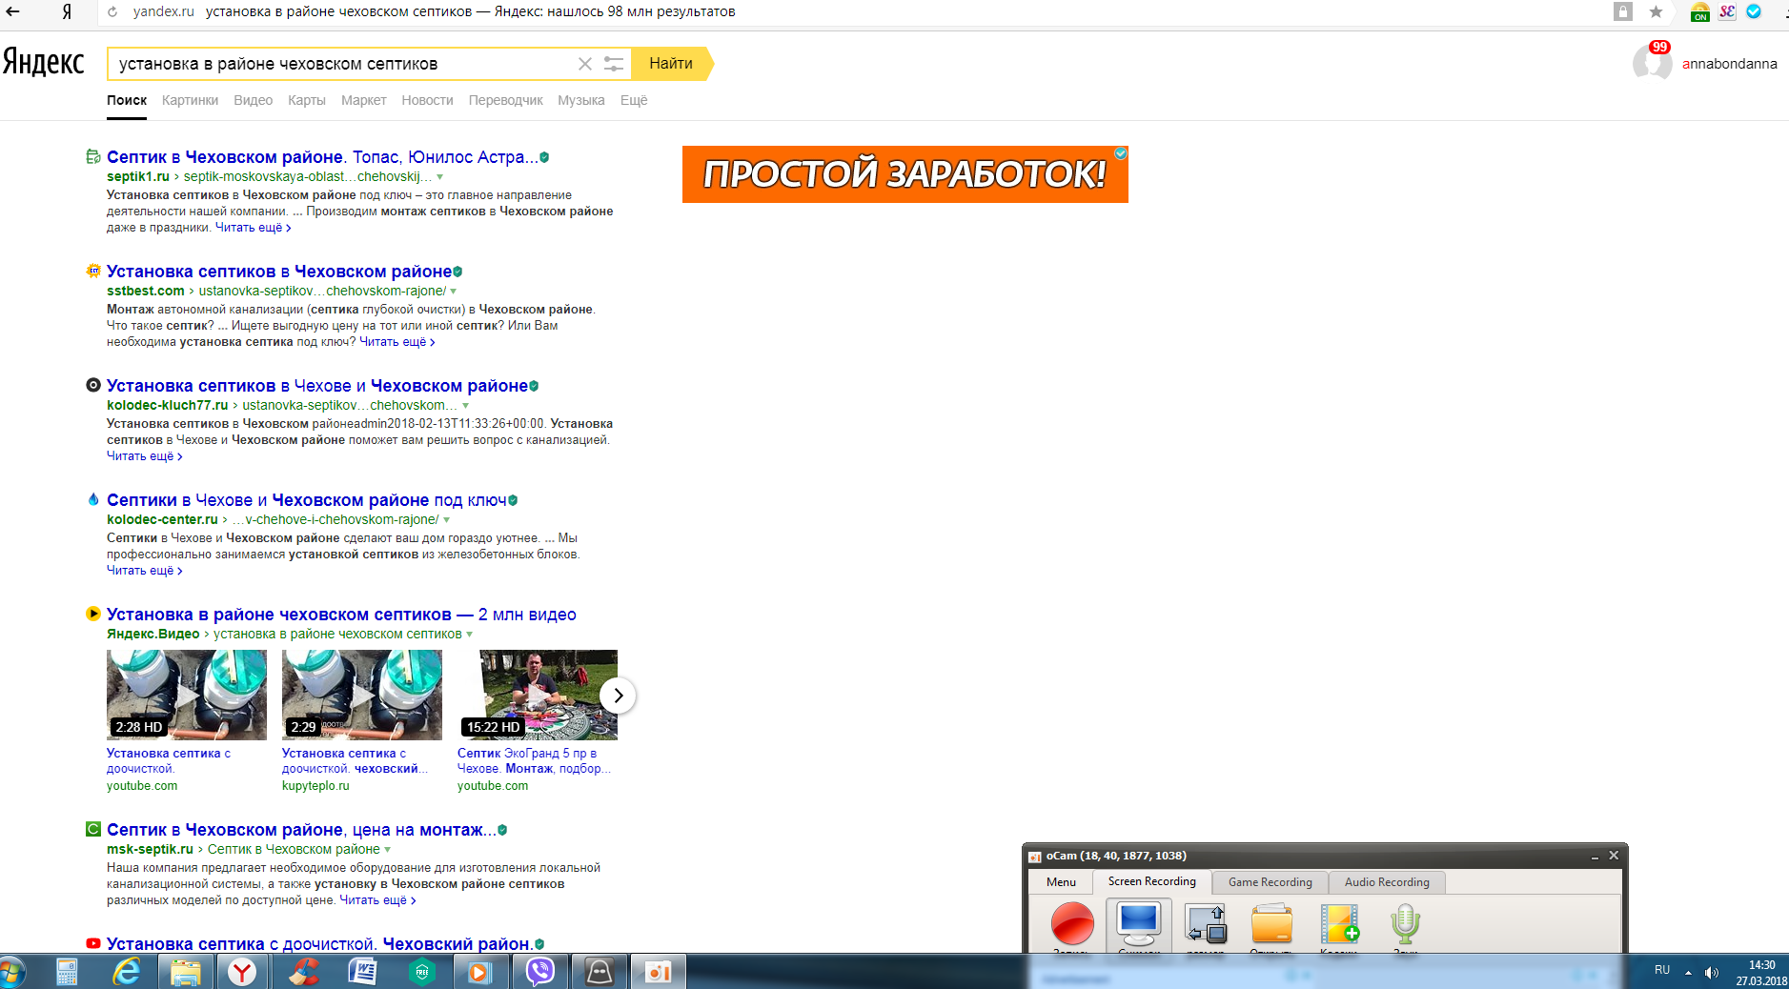Open Windows Explorer from taskbar
This screenshot has height=989, width=1789.
(x=185, y=972)
